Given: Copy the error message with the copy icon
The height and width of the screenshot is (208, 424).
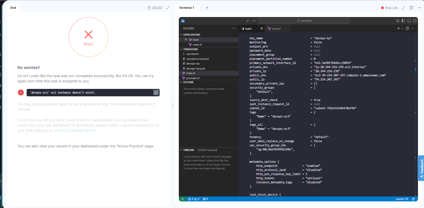Looking at the screenshot, I should (x=156, y=93).
